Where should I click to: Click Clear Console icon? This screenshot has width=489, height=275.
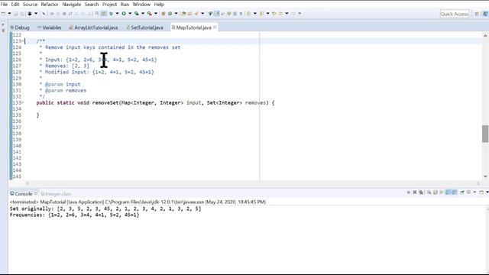pyautogui.click(x=429, y=192)
